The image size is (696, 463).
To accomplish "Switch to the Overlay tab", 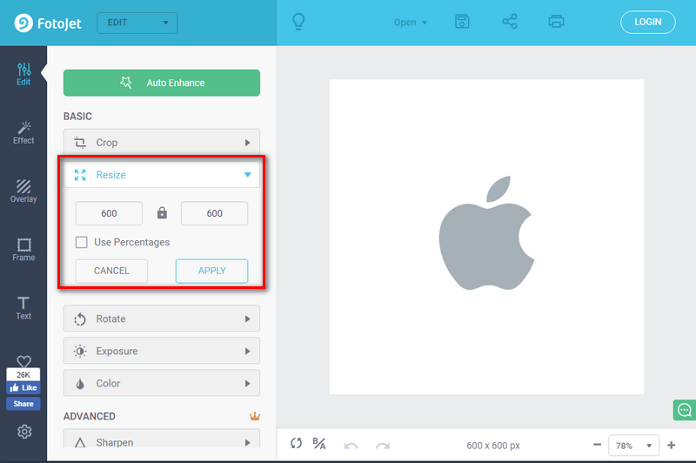I will 23,191.
